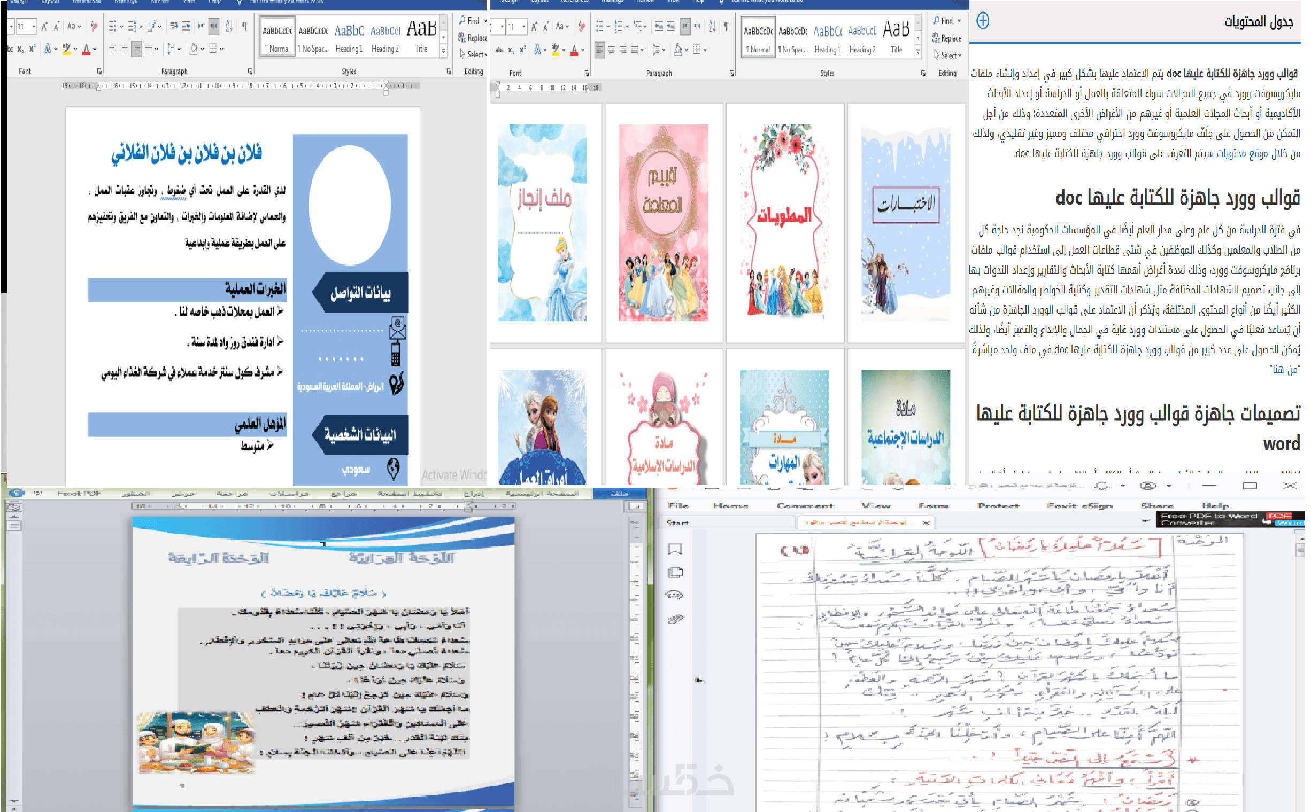Toggle Align Left in Disney templates Word window

[599, 50]
